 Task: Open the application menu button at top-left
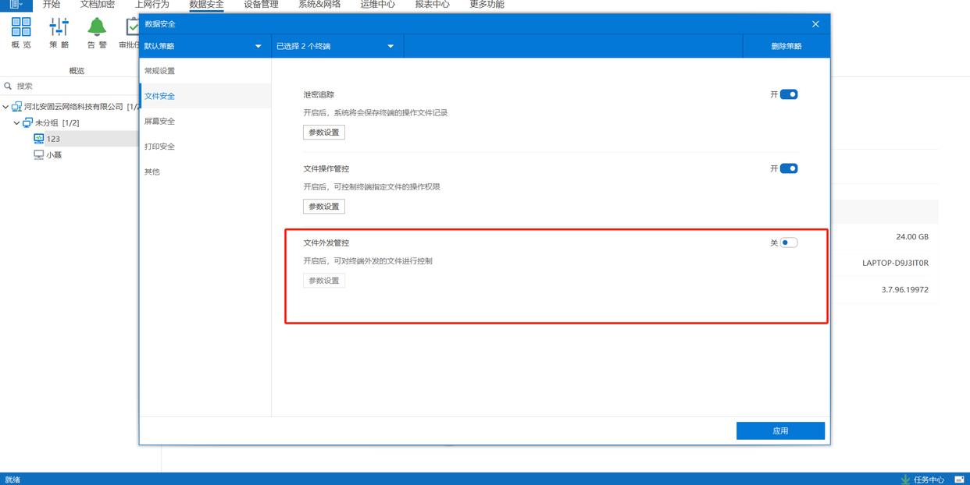(16, 5)
